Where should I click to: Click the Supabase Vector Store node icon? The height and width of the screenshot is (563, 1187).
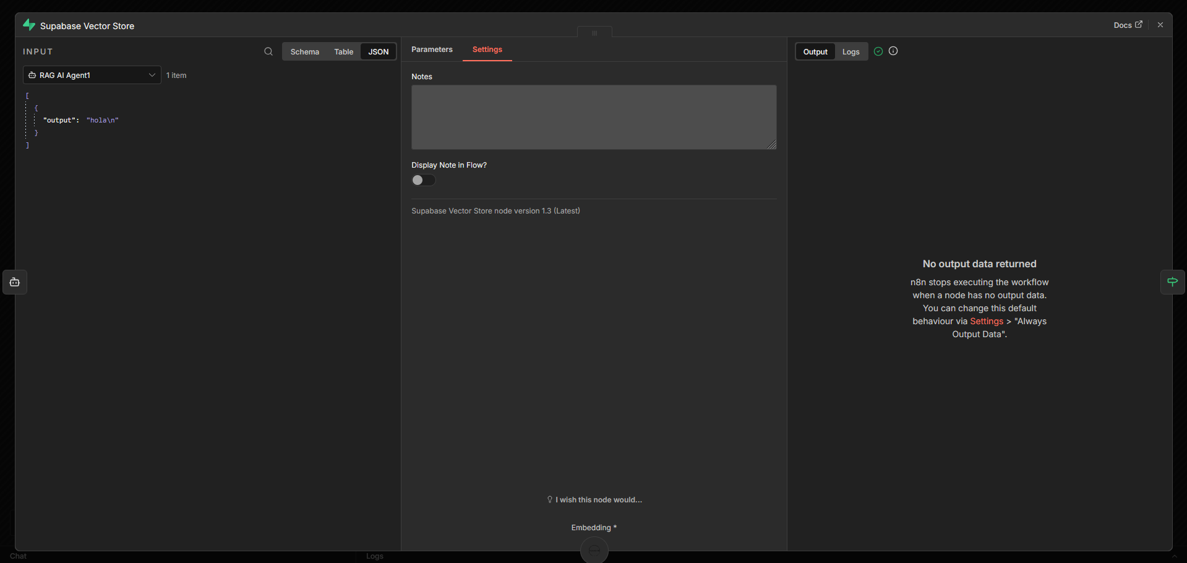(x=29, y=25)
